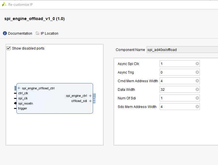Click the IP Location folder icon

click(38, 34)
